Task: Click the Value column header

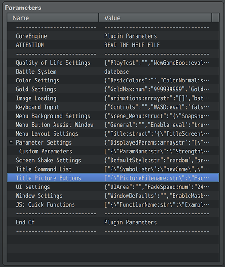Action: 155,18
